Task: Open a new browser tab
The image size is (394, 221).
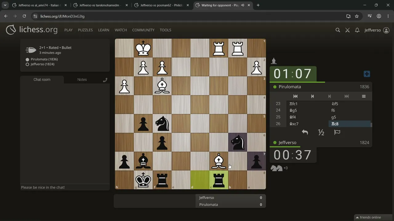Action: (x=258, y=5)
